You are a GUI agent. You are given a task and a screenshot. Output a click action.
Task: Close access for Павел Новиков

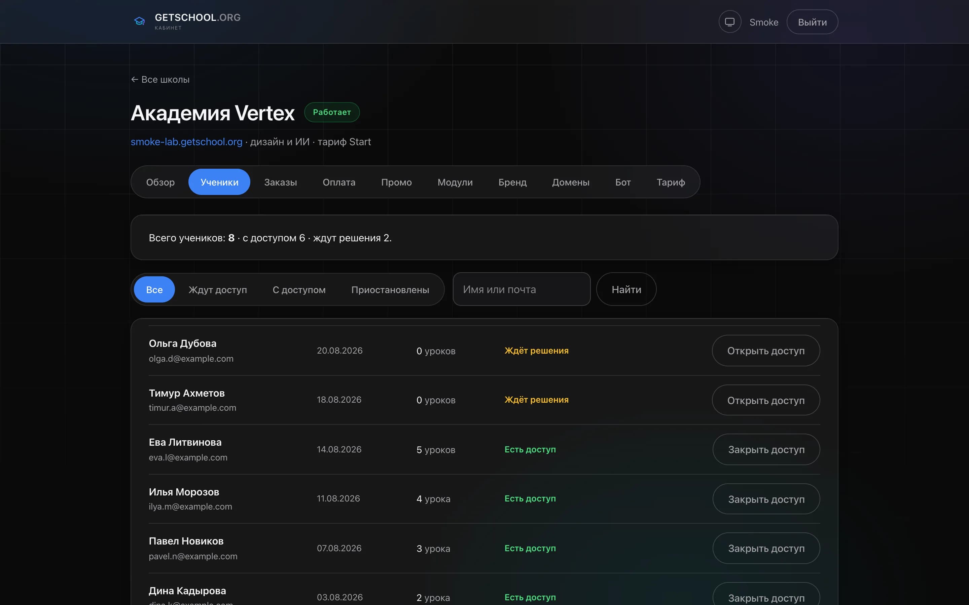pyautogui.click(x=766, y=548)
